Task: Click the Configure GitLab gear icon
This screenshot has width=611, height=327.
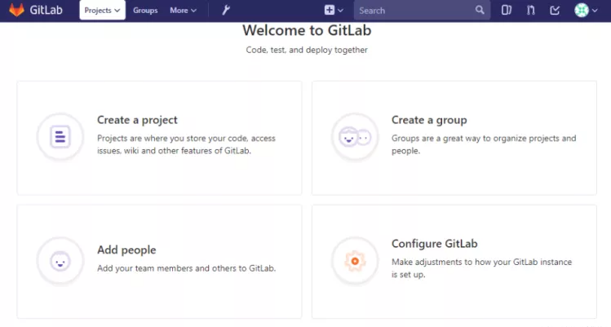Action: pyautogui.click(x=355, y=261)
